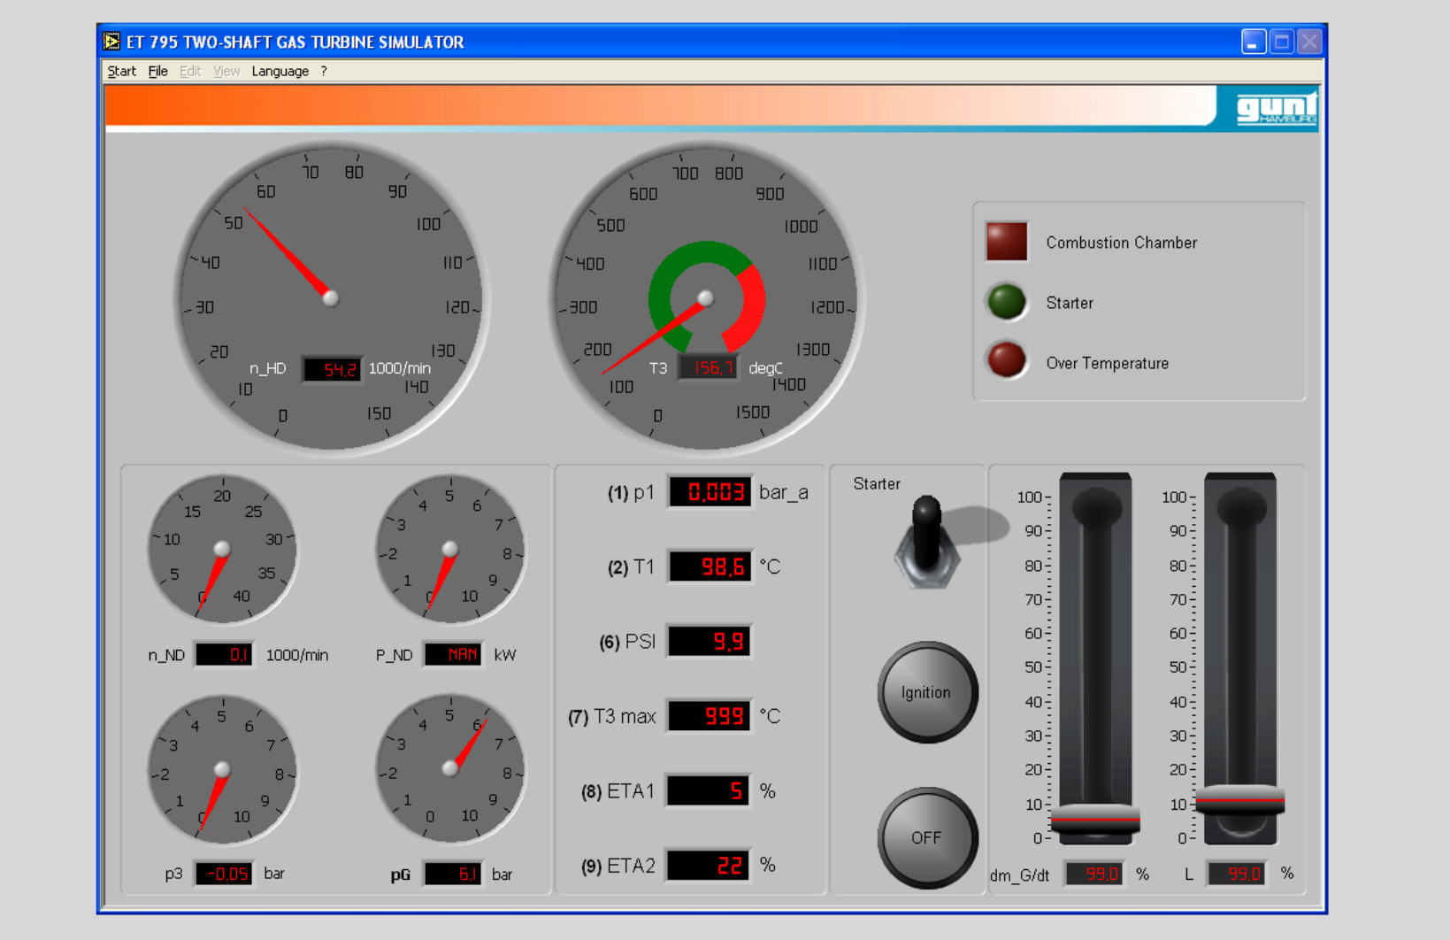1450x940 pixels.
Task: Click the LabVIEW icon in title bar
Action: [111, 42]
